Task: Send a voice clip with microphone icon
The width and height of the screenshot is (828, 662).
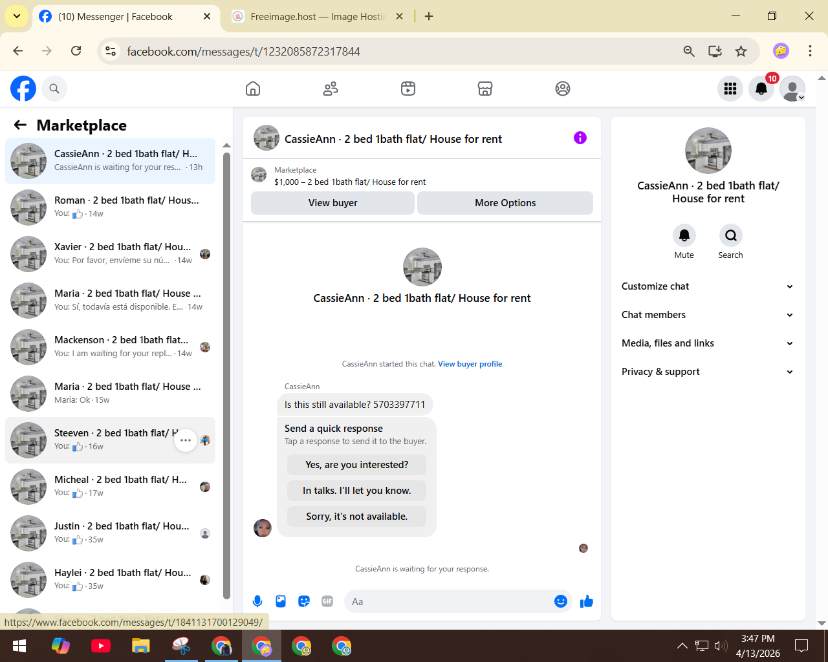Action: (257, 601)
